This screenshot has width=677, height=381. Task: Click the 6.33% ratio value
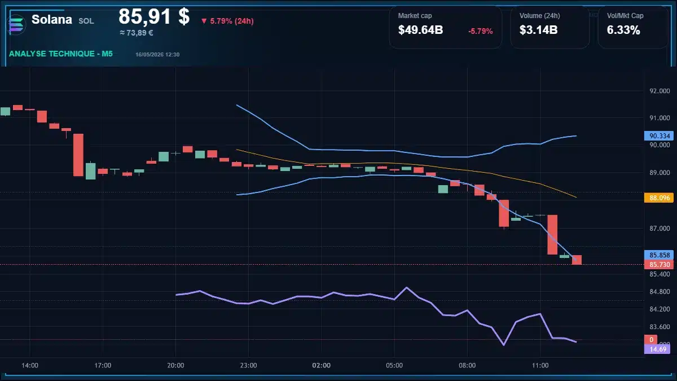pos(623,30)
